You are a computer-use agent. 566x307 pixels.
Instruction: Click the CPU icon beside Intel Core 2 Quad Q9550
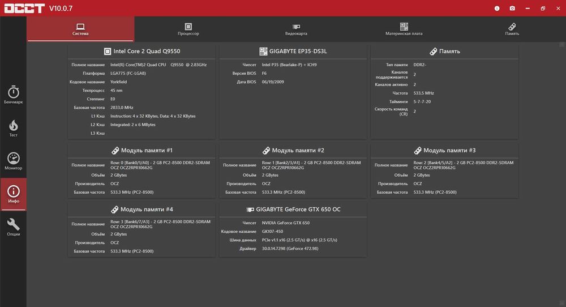coord(107,52)
